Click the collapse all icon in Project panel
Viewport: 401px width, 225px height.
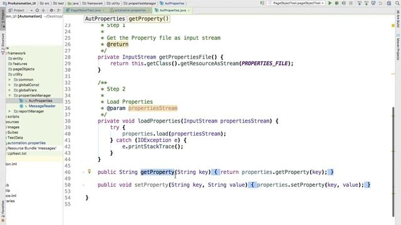point(43,10)
